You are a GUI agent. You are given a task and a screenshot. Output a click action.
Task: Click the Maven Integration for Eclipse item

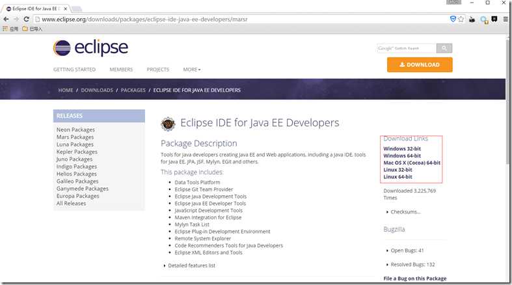[208, 217]
